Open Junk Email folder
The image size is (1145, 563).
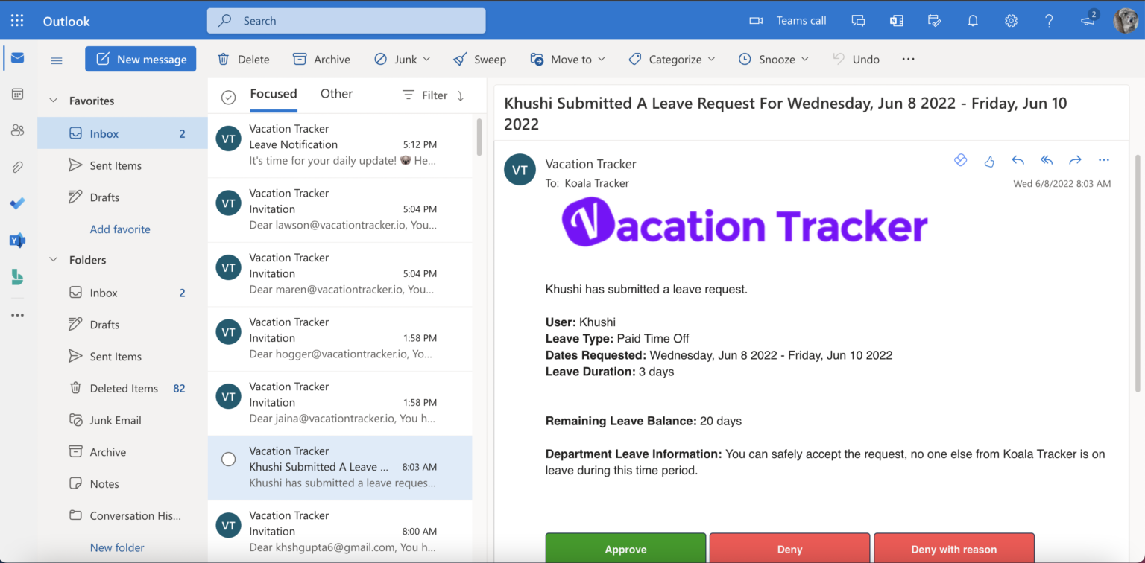point(122,420)
